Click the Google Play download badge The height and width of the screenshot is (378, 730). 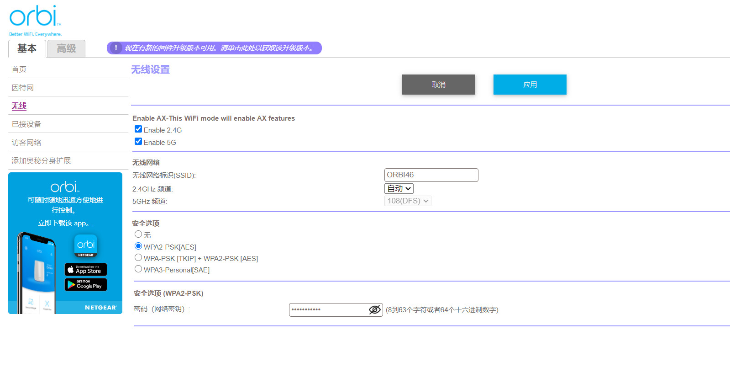[86, 285]
